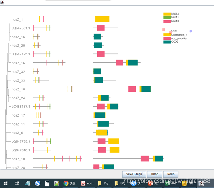Select the nosZ_11 tree label
The width and height of the screenshot is (214, 188).
click(x=18, y=124)
